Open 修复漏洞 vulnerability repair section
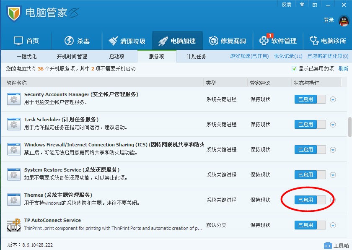Screen dimensions: 352x250 [x=228, y=41]
